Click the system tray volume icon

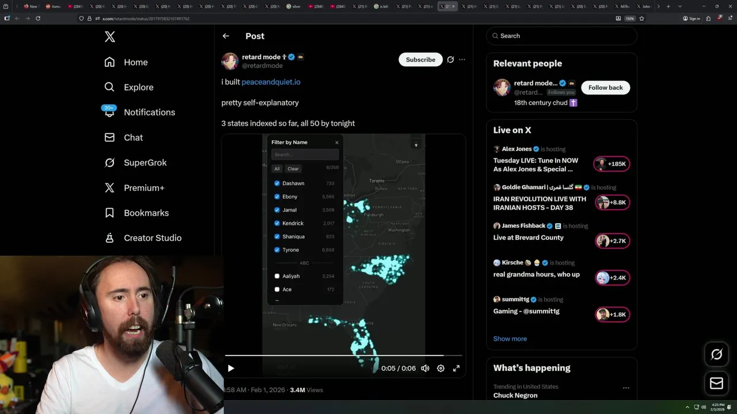(703, 407)
